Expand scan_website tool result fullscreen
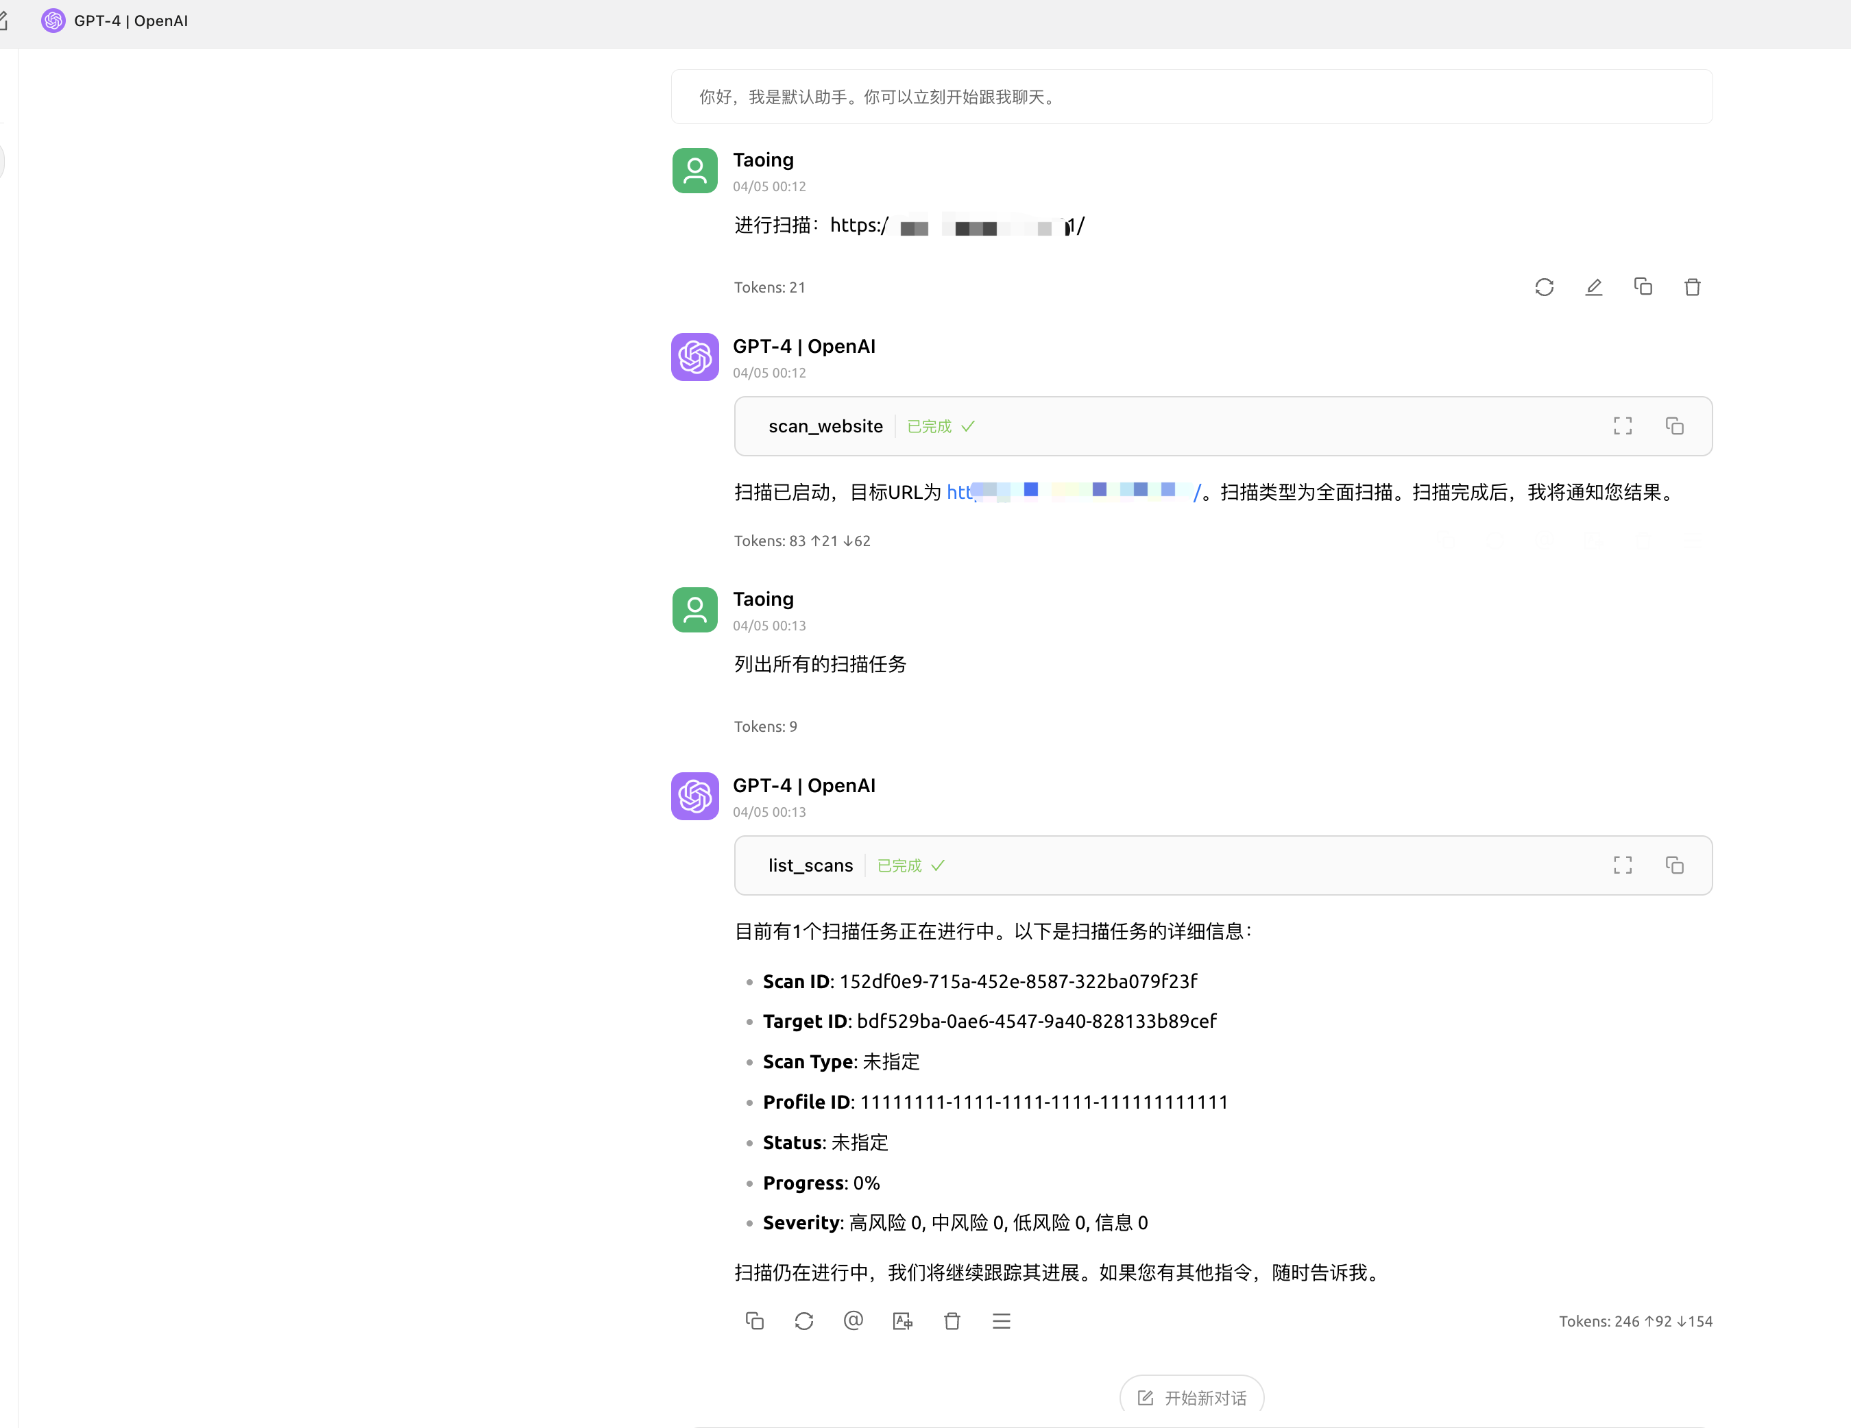The height and width of the screenshot is (1428, 1851). coord(1622,426)
